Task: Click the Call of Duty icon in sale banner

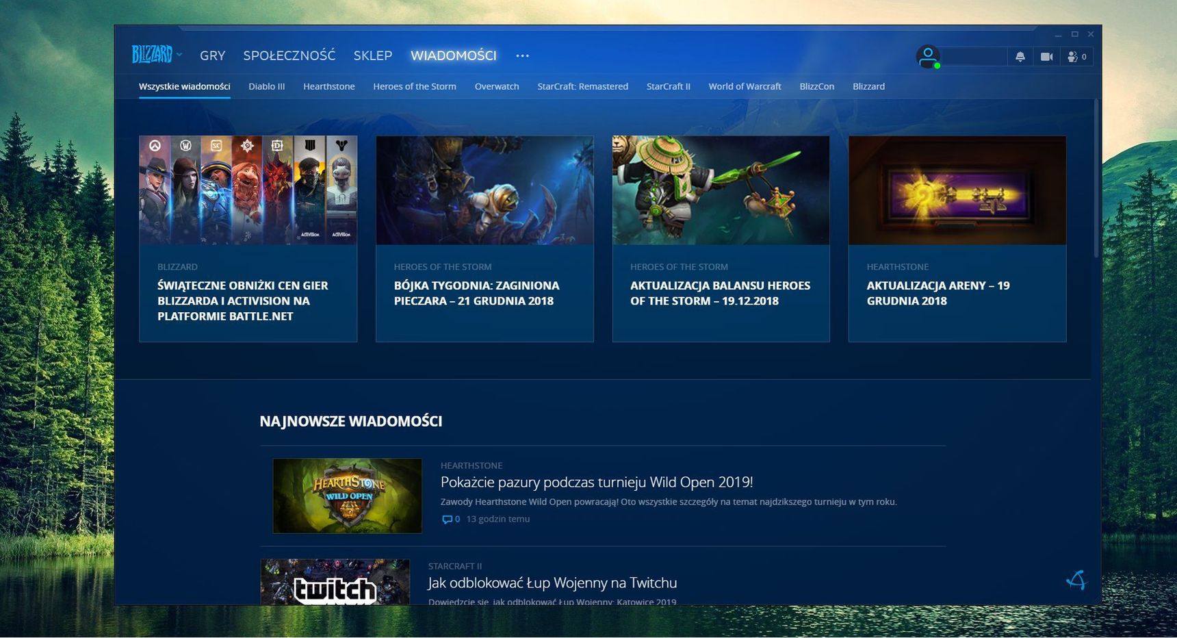Action: click(x=309, y=145)
